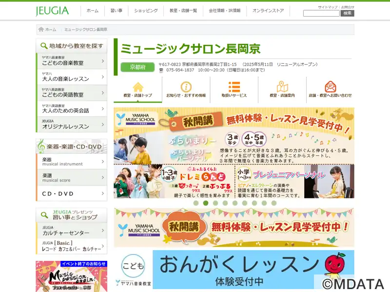Click the こども circle badge

(x=133, y=266)
